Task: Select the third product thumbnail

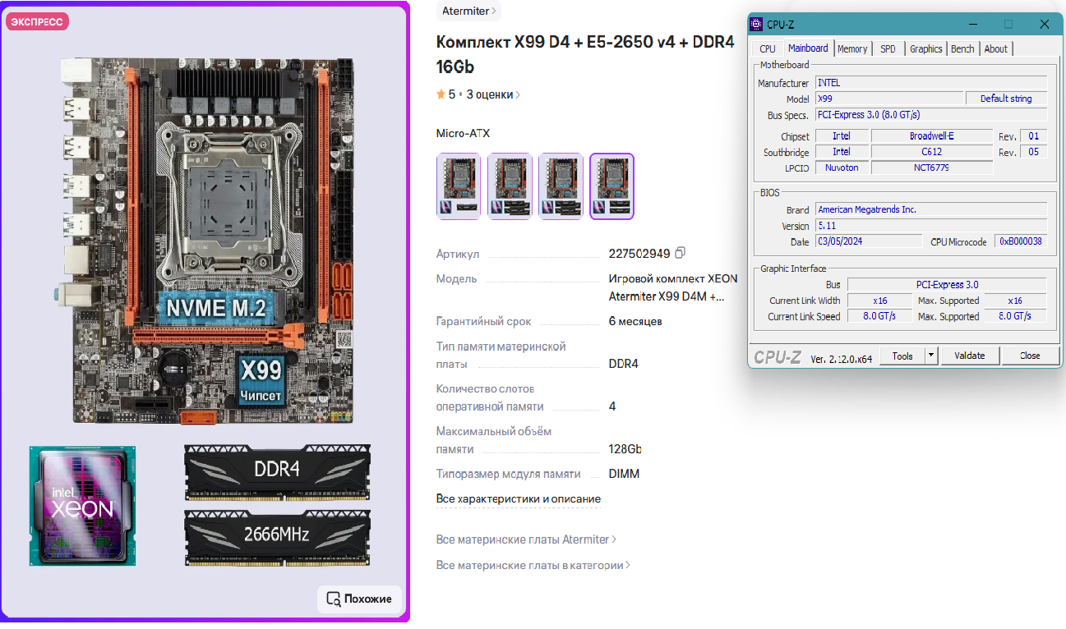Action: click(x=561, y=186)
